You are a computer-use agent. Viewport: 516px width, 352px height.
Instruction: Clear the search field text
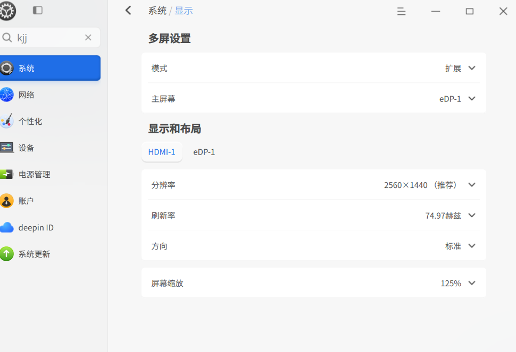[x=88, y=38]
